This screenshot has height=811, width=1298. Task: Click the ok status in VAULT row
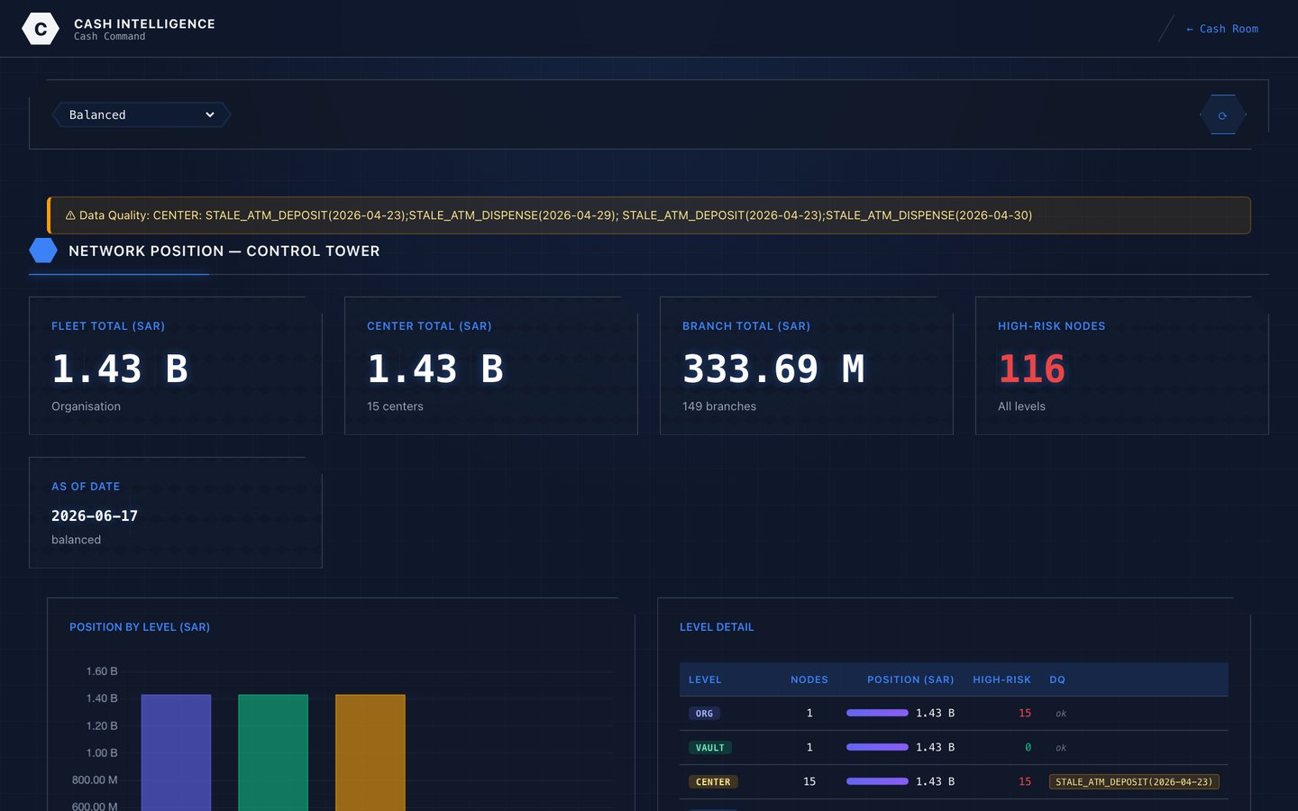pyautogui.click(x=1061, y=748)
